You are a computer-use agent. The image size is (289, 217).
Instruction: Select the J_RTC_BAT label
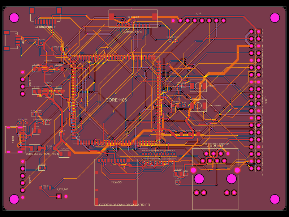[x=62, y=189]
